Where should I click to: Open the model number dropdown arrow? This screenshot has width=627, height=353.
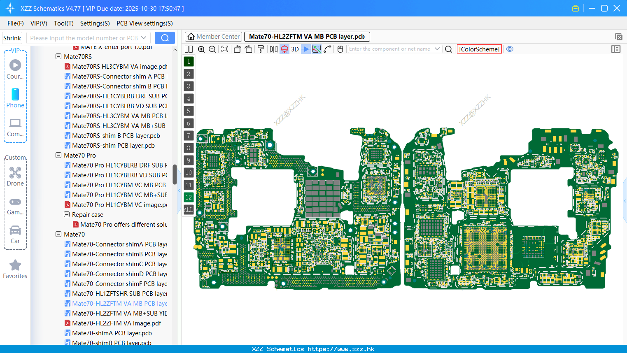144,38
